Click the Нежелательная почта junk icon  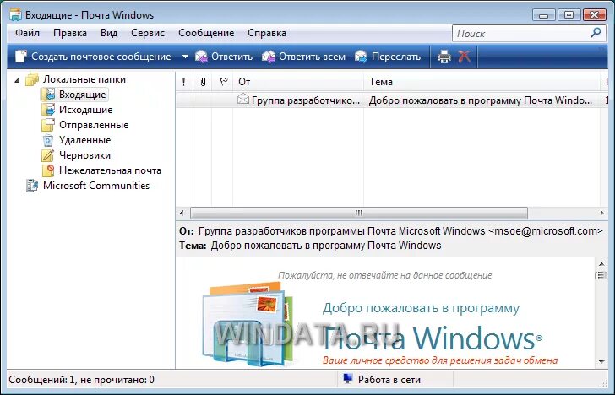pos(48,170)
